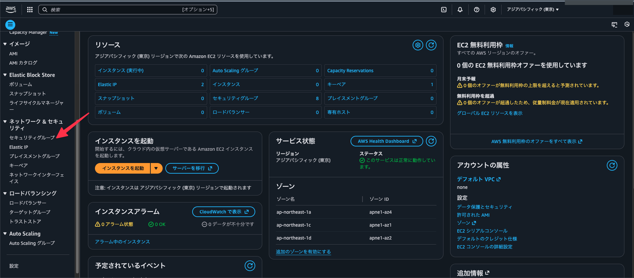The width and height of the screenshot is (634, 278).
Task: Open the notifications bell
Action: tap(460, 10)
